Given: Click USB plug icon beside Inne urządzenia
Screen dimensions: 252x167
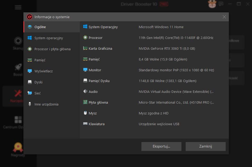Looking at the screenshot, I should coord(30,104).
